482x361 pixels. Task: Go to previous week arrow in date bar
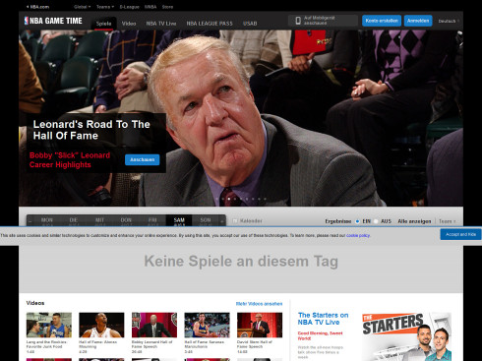(30, 221)
